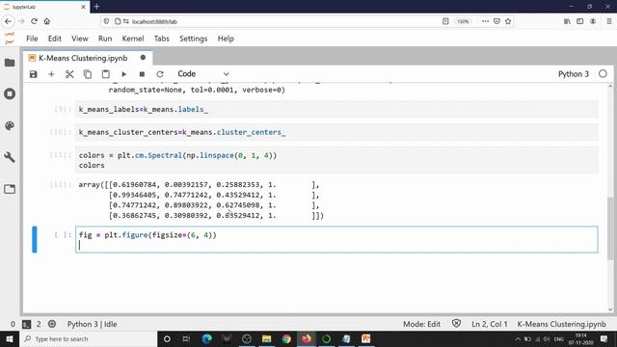Open the Running Terminals and Kernels sidebar icon
Viewport: 617px width, 347px height.
[10, 93]
